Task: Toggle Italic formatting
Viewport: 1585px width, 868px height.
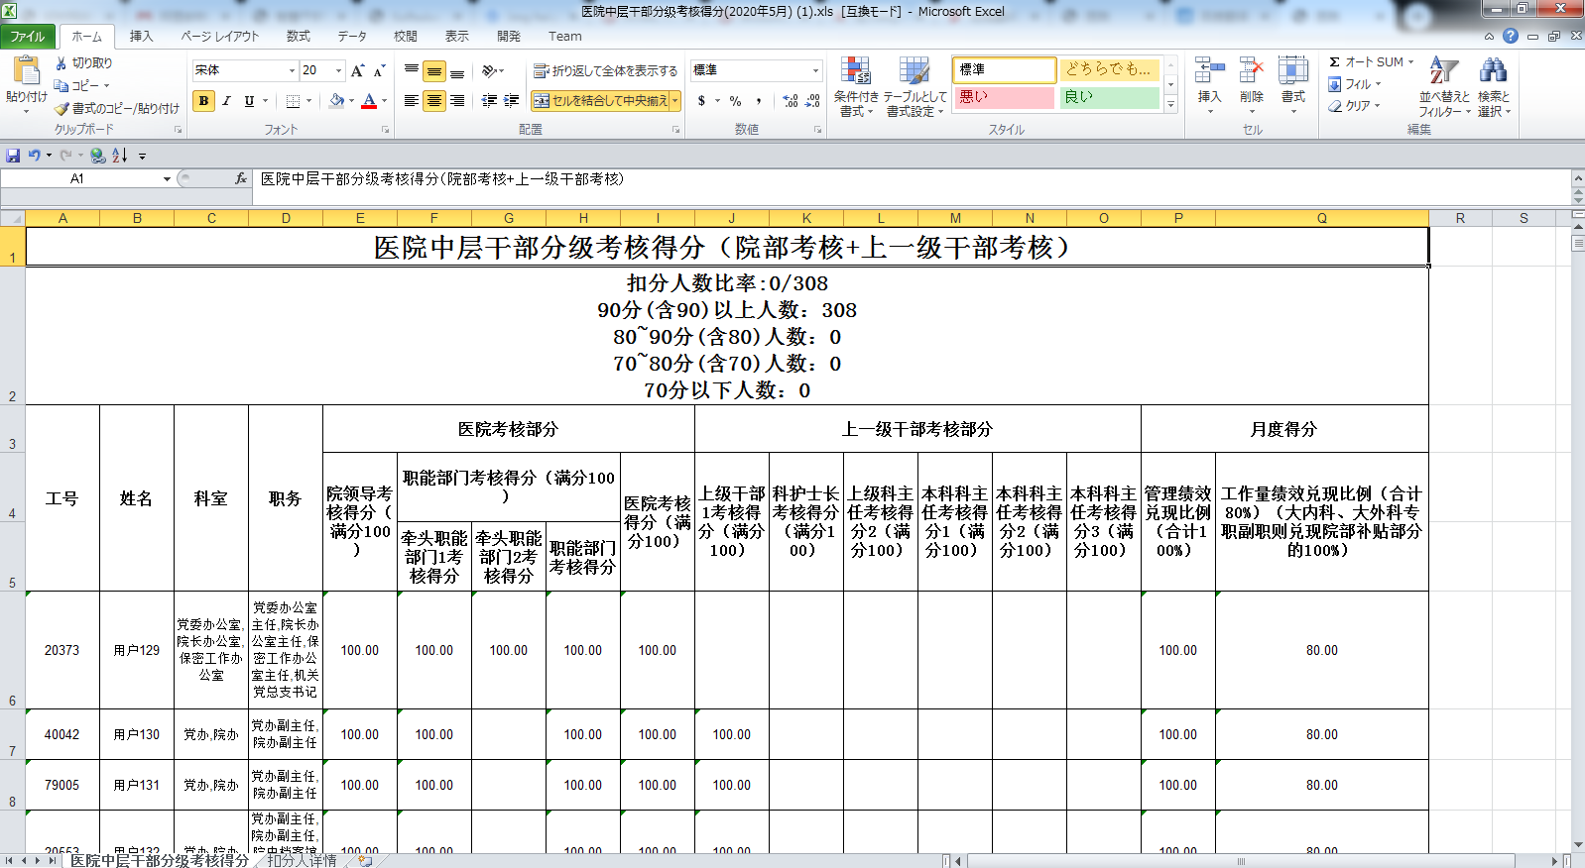Action: [226, 101]
